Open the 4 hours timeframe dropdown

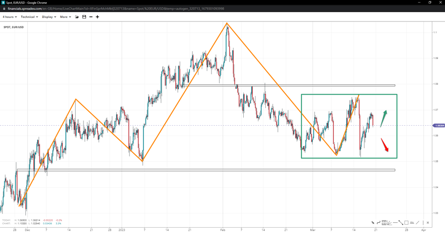[10, 17]
